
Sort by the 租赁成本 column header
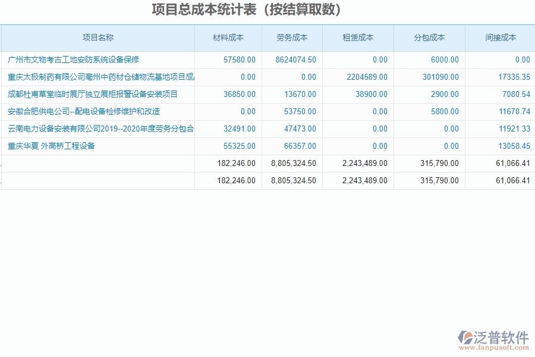pyautogui.click(x=358, y=37)
